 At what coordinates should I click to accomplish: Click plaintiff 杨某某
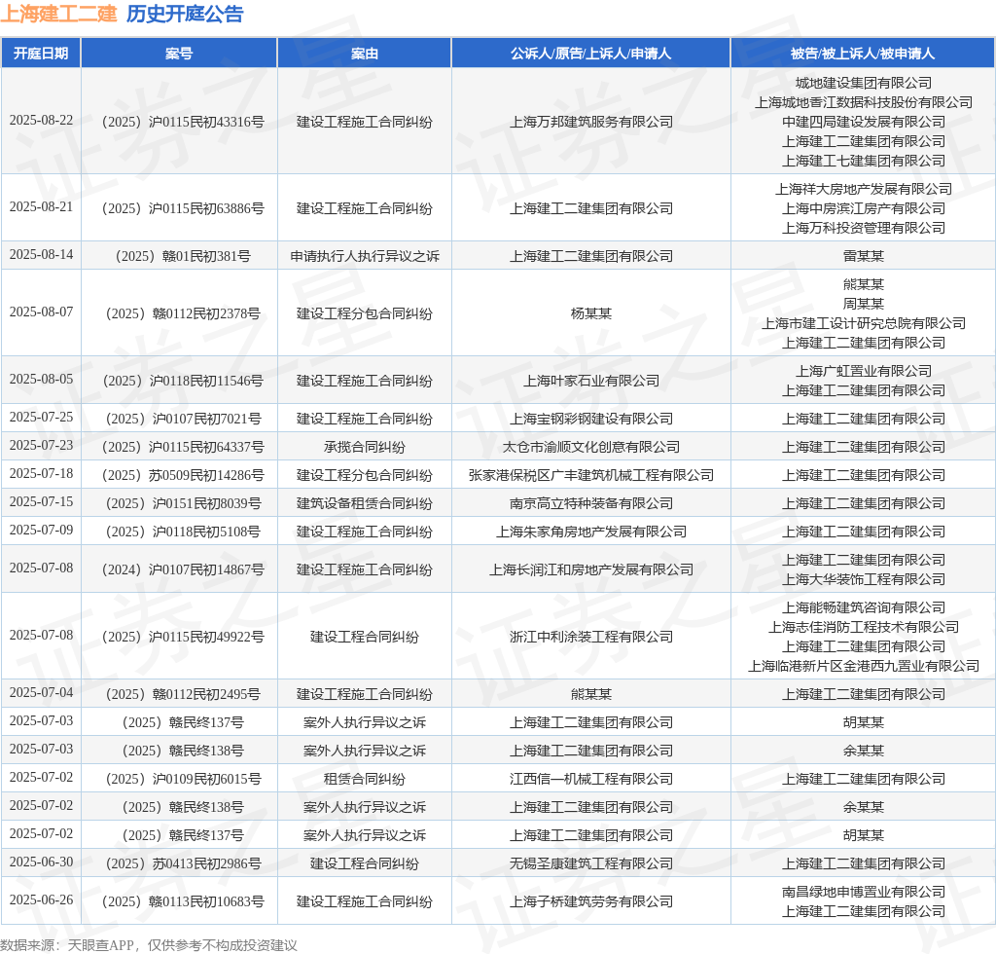590,313
